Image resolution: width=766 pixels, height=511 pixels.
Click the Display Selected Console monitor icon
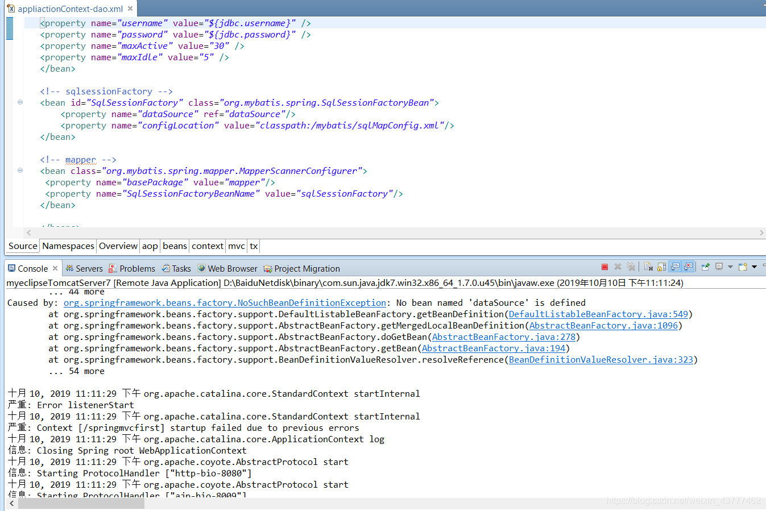click(x=719, y=267)
